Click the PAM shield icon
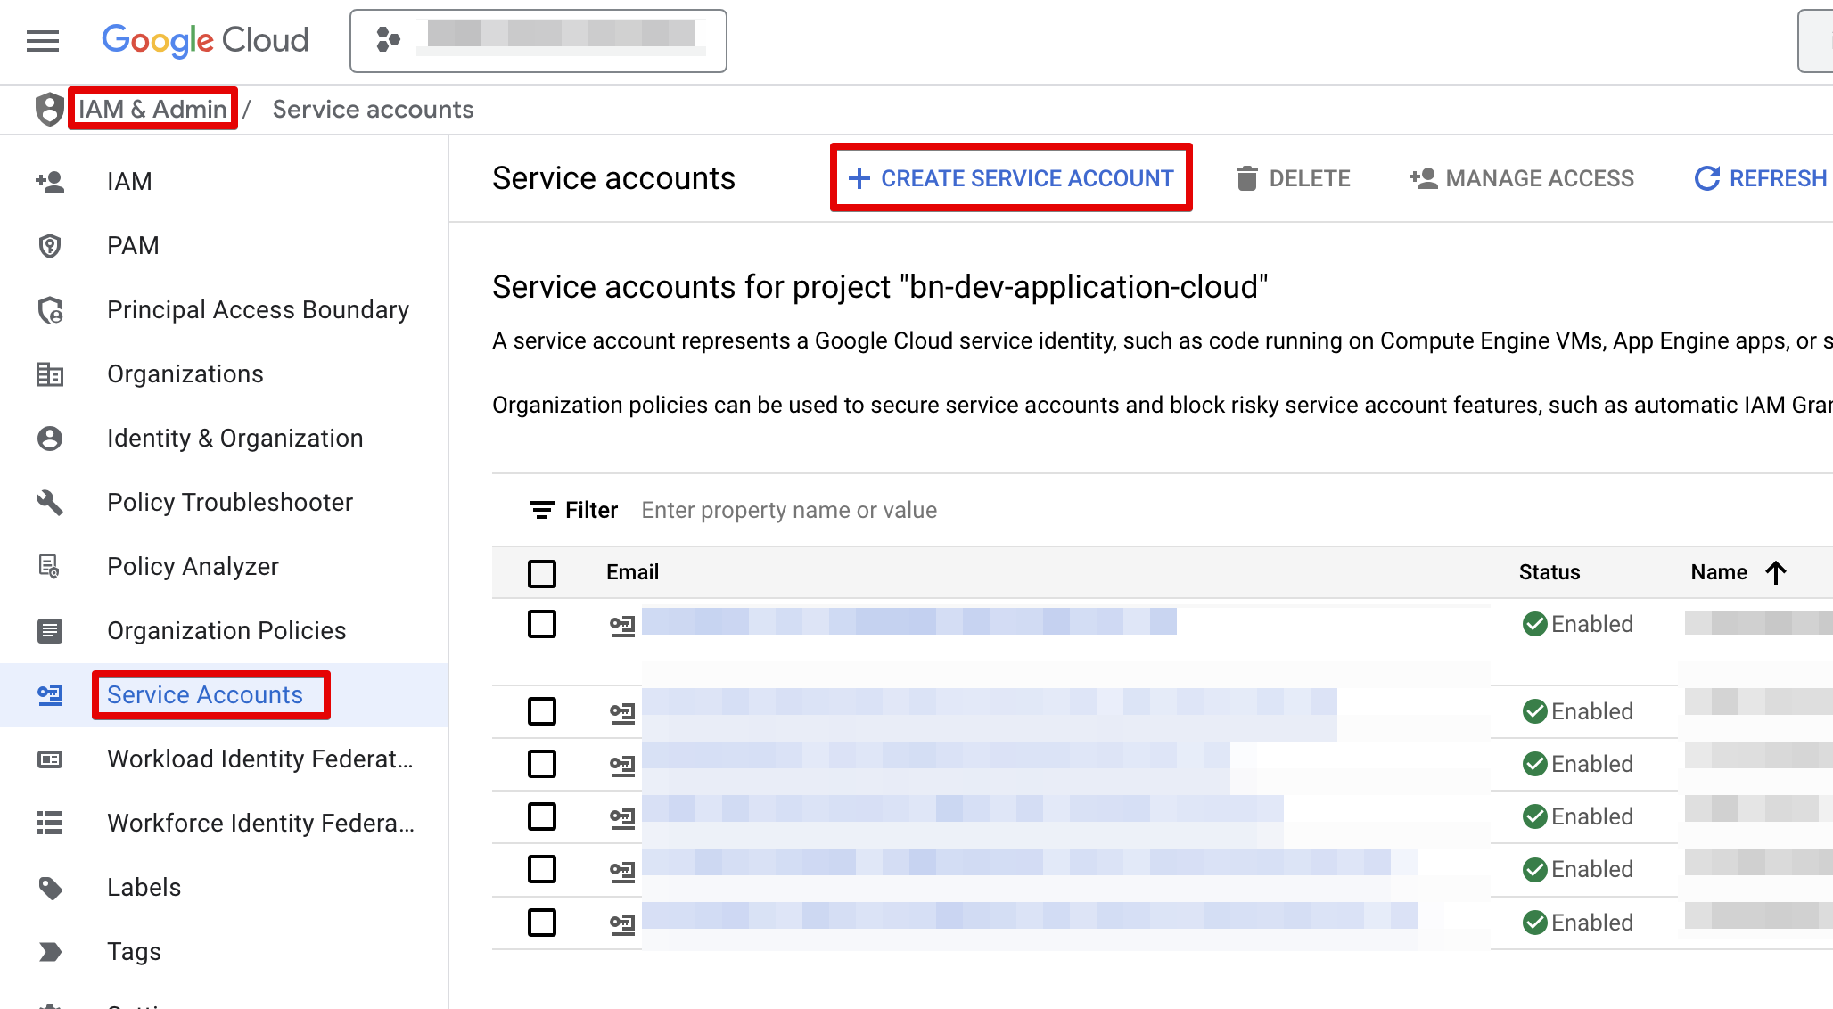This screenshot has height=1009, width=1833. (50, 246)
